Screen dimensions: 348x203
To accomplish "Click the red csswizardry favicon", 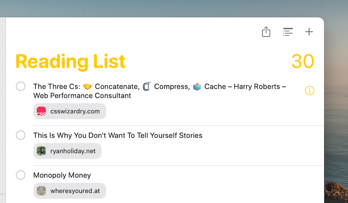I will click(41, 111).
